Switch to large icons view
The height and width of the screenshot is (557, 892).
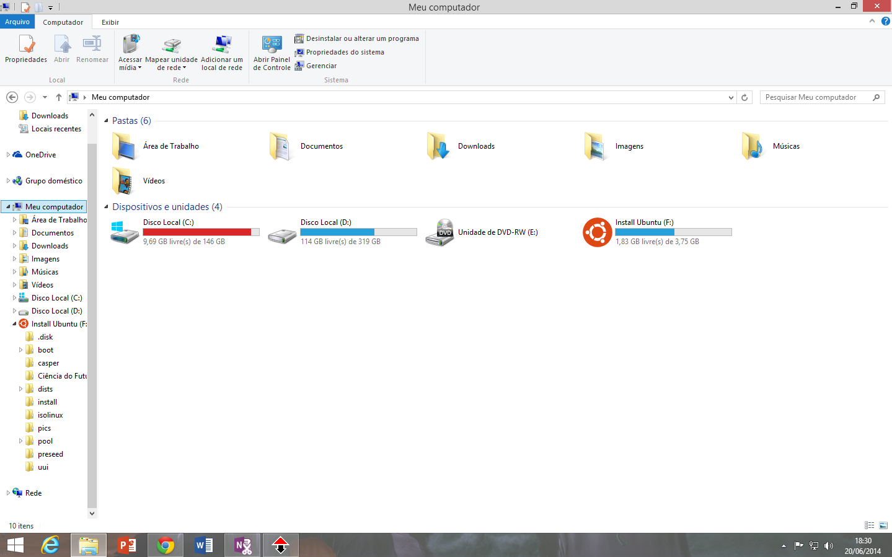tap(883, 525)
